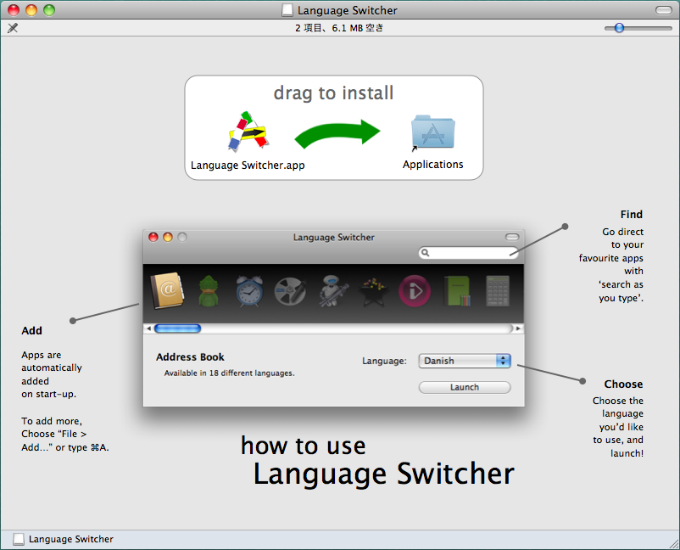Click the magnifying glass in the search field

426,253
